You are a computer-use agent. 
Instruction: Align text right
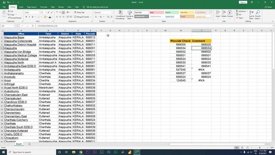tap(63, 17)
